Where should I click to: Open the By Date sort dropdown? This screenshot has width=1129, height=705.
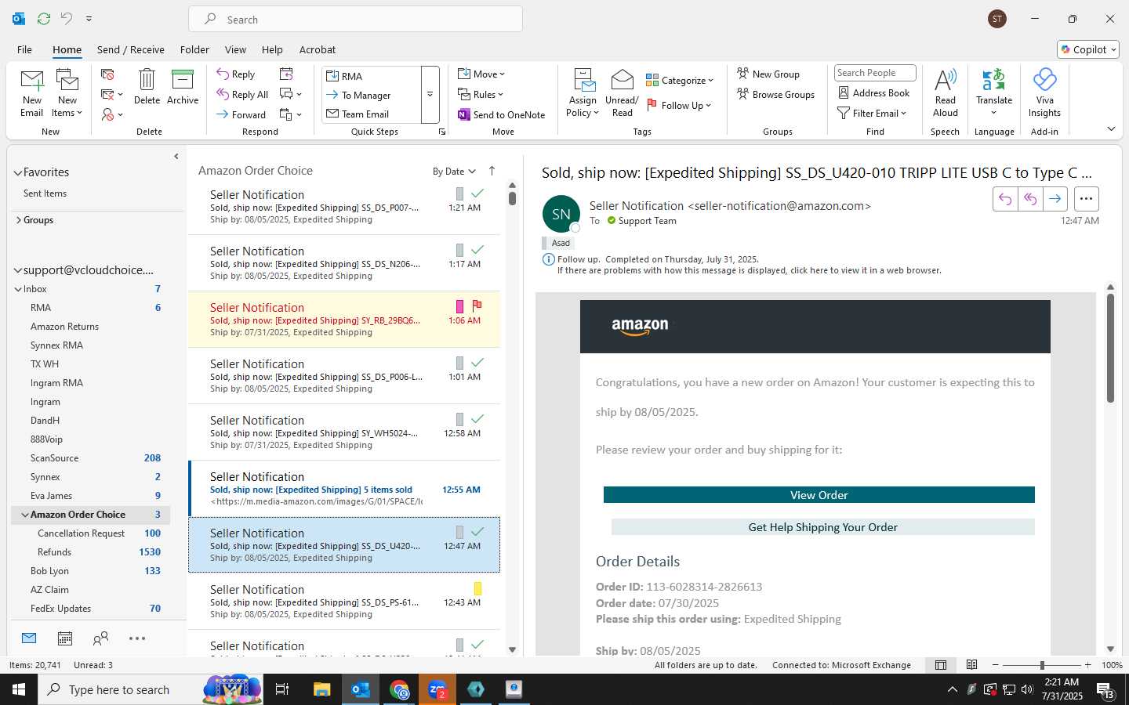pos(454,172)
